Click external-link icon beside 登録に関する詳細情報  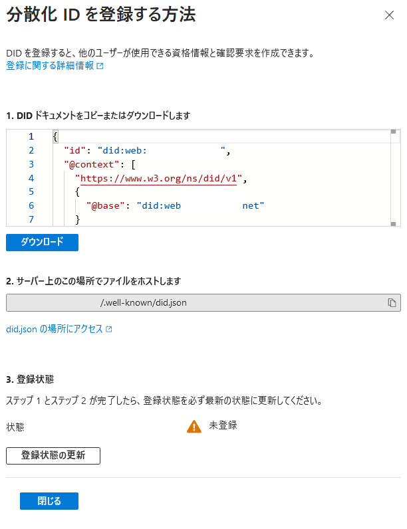(100, 66)
